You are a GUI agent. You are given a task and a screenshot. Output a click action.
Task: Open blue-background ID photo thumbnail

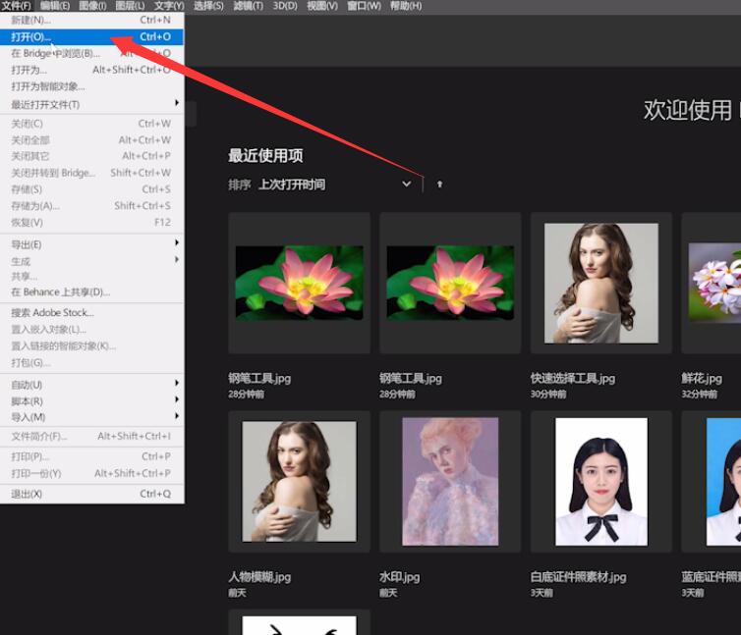click(712, 481)
